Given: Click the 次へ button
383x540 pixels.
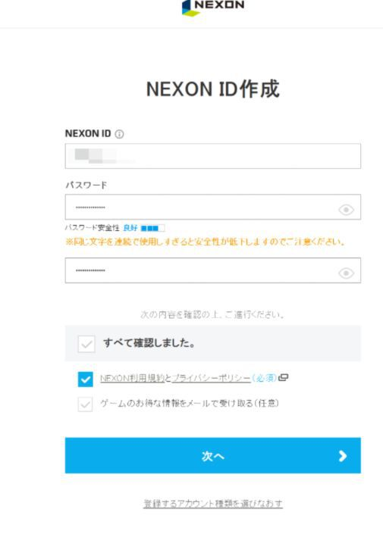Looking at the screenshot, I should (212, 455).
